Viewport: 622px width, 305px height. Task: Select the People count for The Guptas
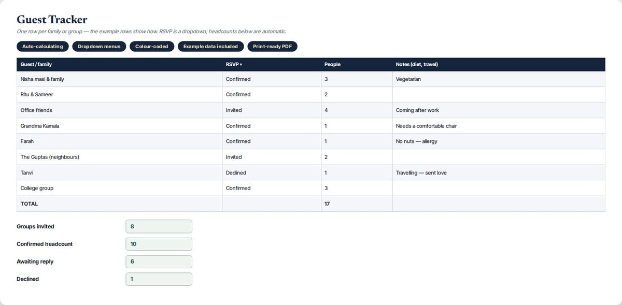click(357, 157)
